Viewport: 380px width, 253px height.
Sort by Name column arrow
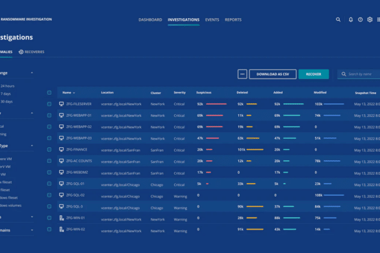click(x=74, y=93)
